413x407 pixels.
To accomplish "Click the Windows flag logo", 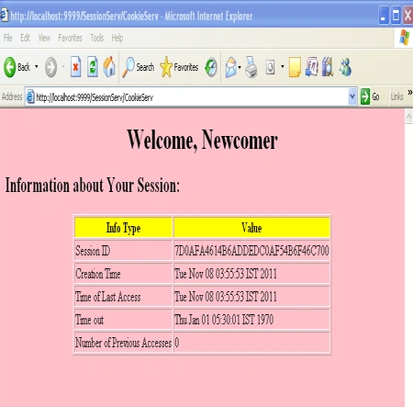I will click(x=405, y=38).
